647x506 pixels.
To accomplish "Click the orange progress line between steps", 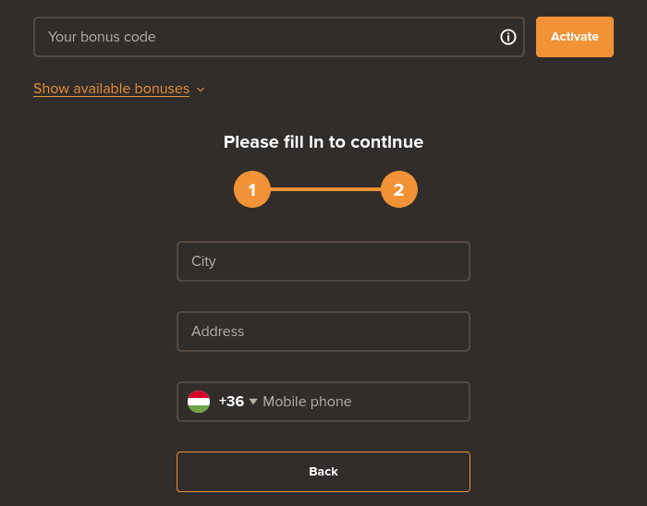I will tap(325, 189).
